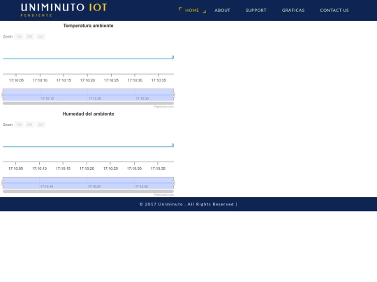The image size is (377, 282).
Task: Open Highcharts.com credit under Temperatura chart
Action: click(164, 107)
